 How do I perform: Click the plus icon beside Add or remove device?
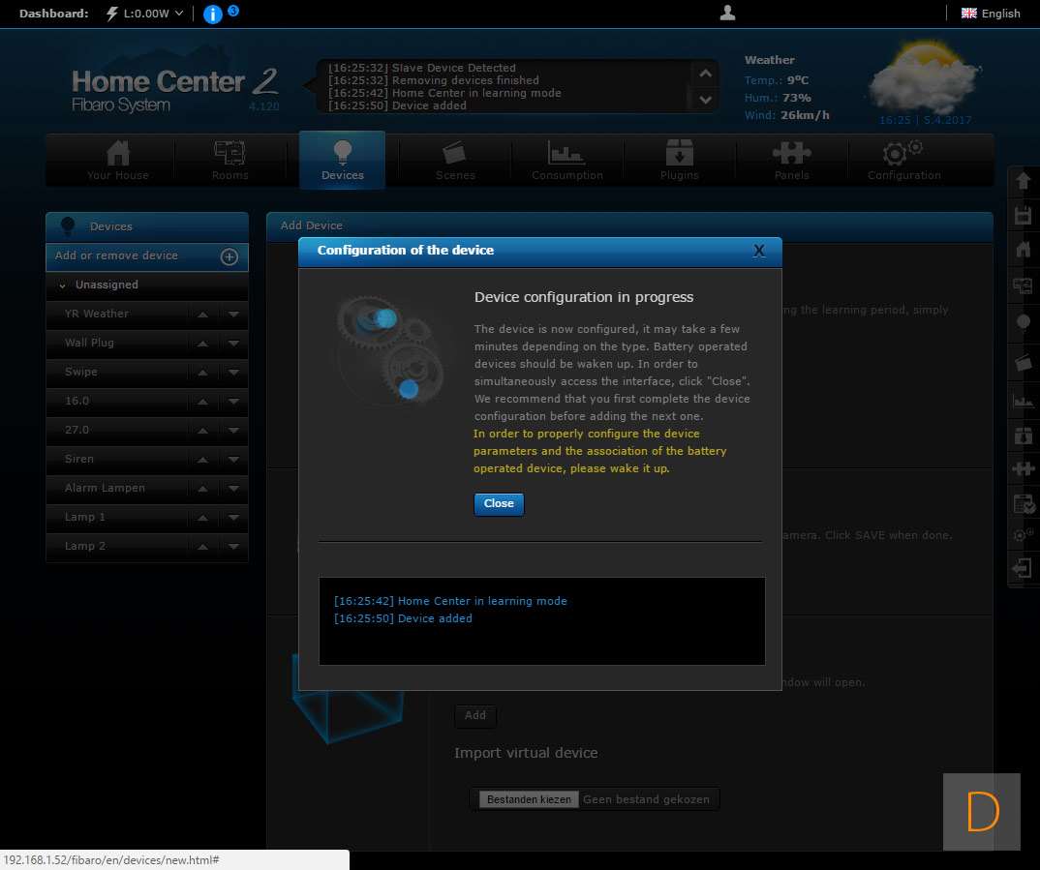tap(229, 256)
